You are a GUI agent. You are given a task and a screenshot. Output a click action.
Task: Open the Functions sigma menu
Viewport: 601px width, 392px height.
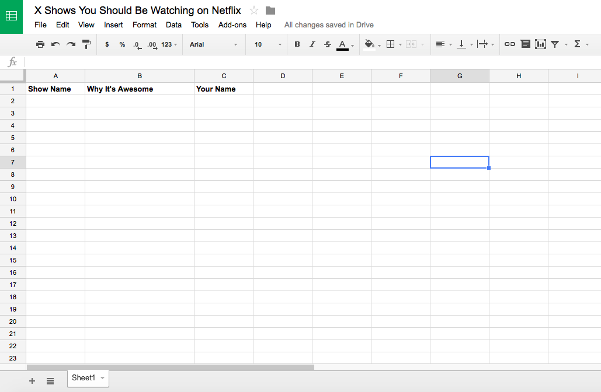(577, 44)
